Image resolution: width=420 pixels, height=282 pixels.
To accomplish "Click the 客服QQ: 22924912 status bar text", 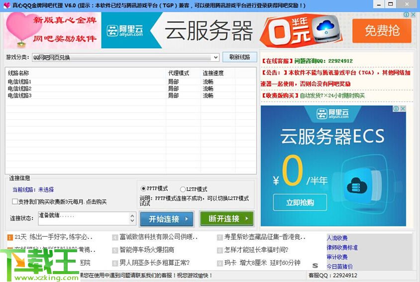I will (332, 276).
